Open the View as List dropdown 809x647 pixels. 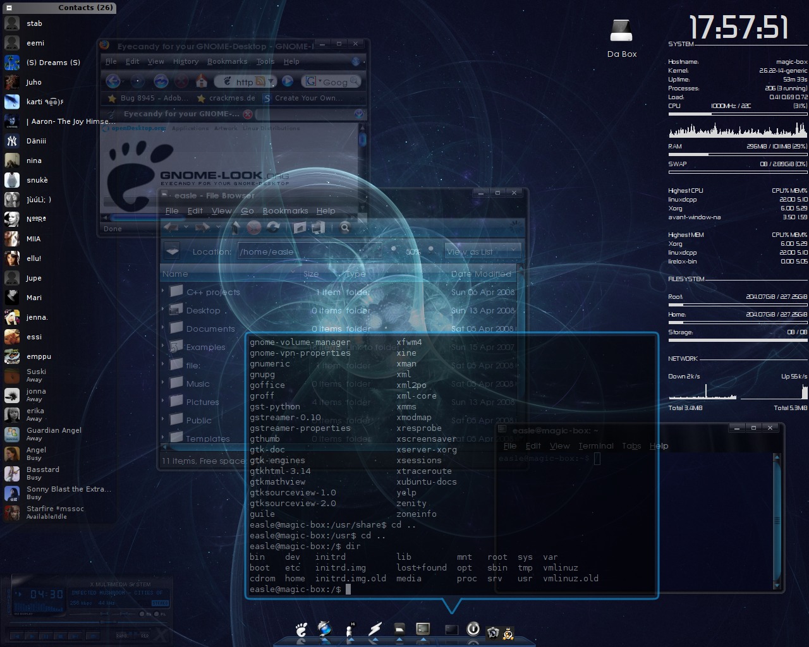tap(483, 251)
